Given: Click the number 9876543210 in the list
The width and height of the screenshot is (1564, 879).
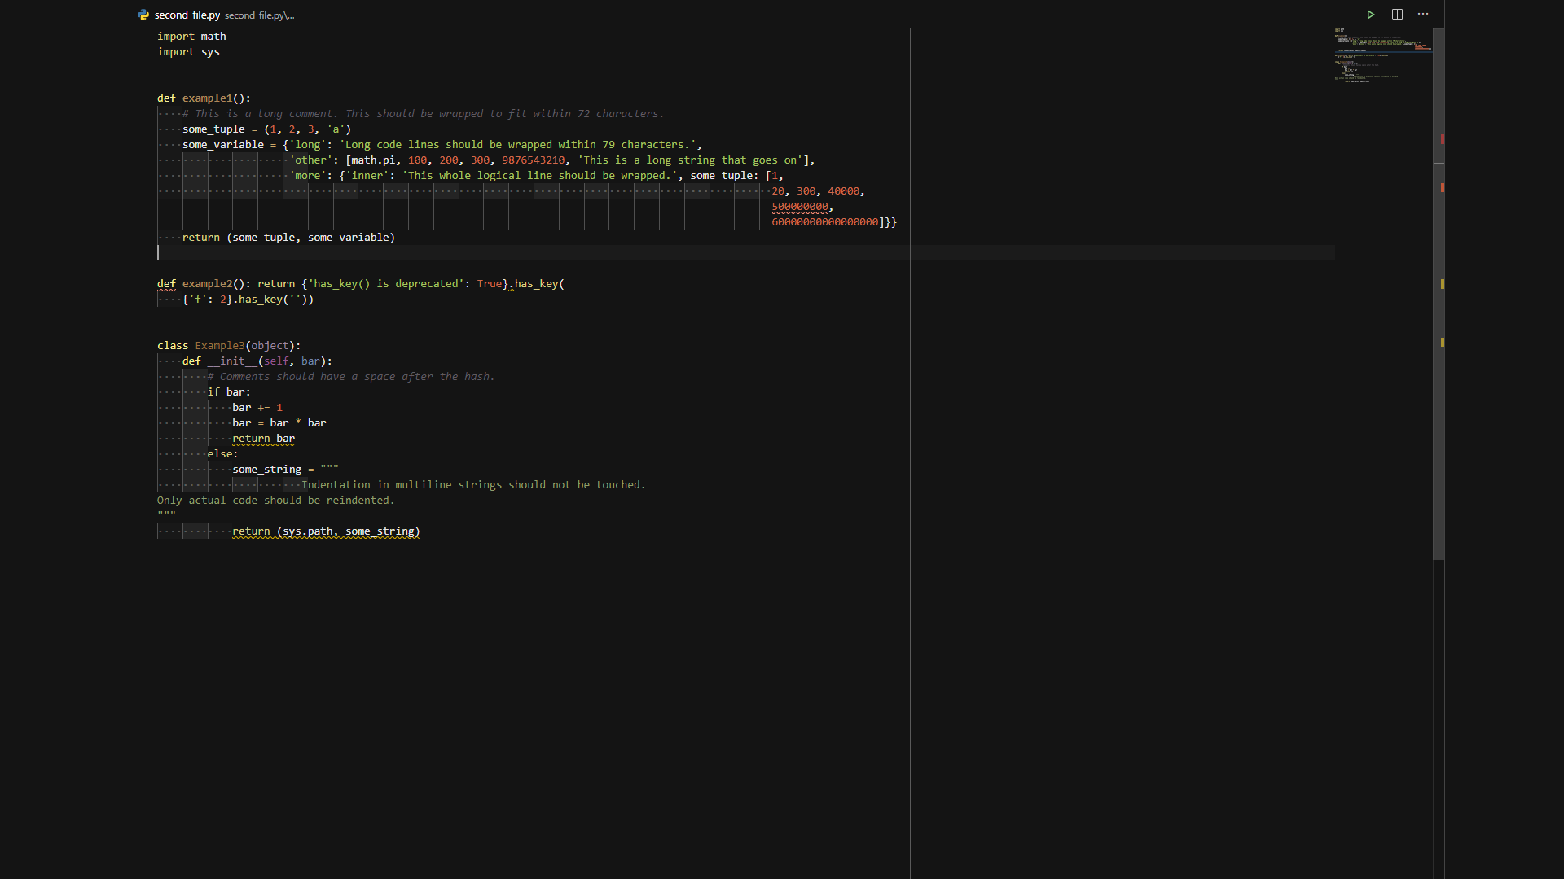Looking at the screenshot, I should [x=533, y=160].
